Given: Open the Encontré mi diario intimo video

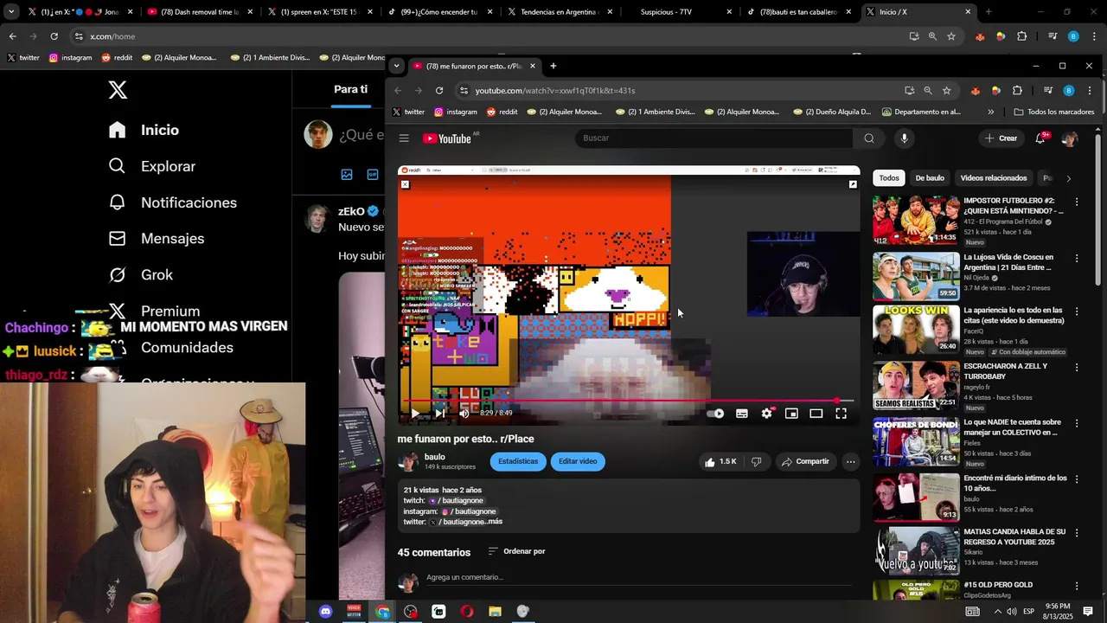Looking at the screenshot, I should pyautogui.click(x=916, y=498).
